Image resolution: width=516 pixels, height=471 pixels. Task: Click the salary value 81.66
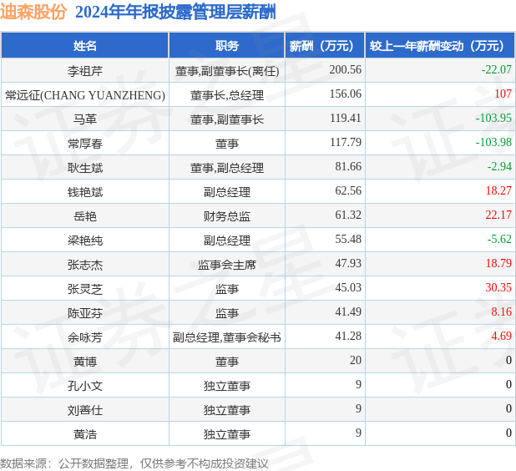(348, 166)
